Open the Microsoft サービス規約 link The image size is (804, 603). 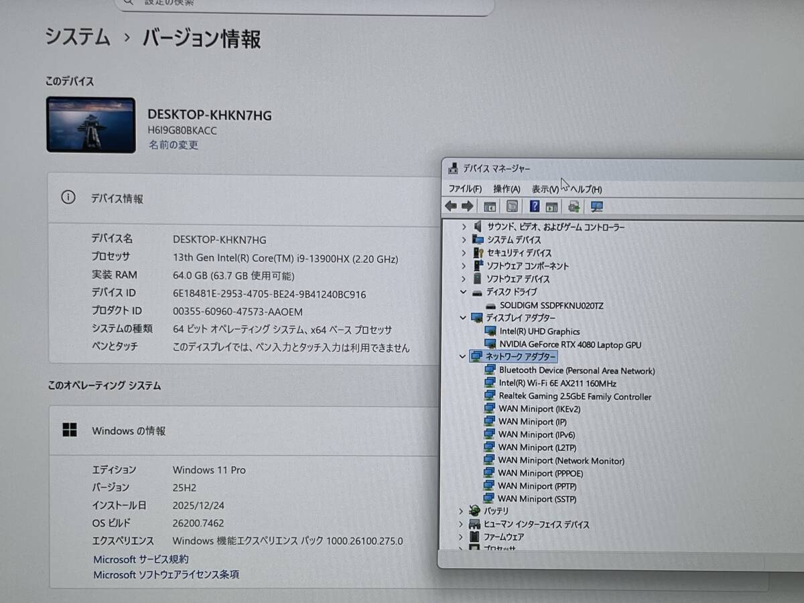click(x=141, y=559)
